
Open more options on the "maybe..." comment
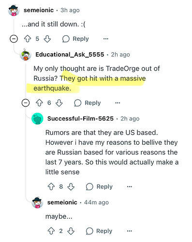point(130,231)
